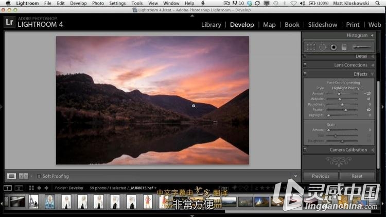Expand the Lens Corrections panel triangle
Screen dimensions: 386x217
coord(372,65)
